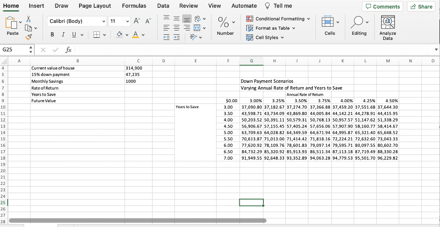Switch to the Page Layout tab
Screen dimensions: 440x227
tap(95, 6)
